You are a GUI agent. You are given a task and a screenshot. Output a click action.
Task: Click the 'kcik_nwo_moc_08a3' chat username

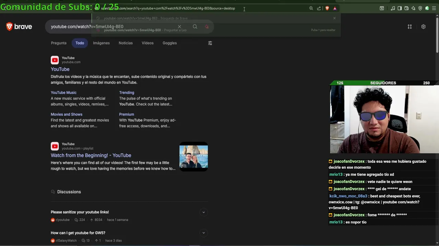coord(348,196)
